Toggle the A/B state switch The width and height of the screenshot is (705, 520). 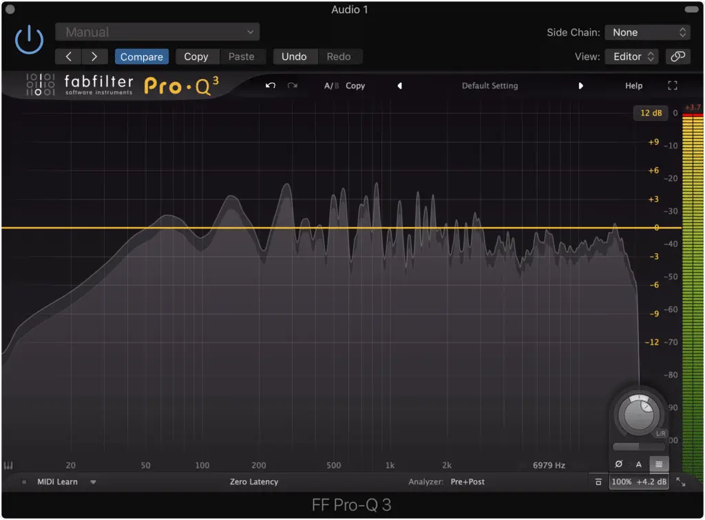click(x=331, y=85)
